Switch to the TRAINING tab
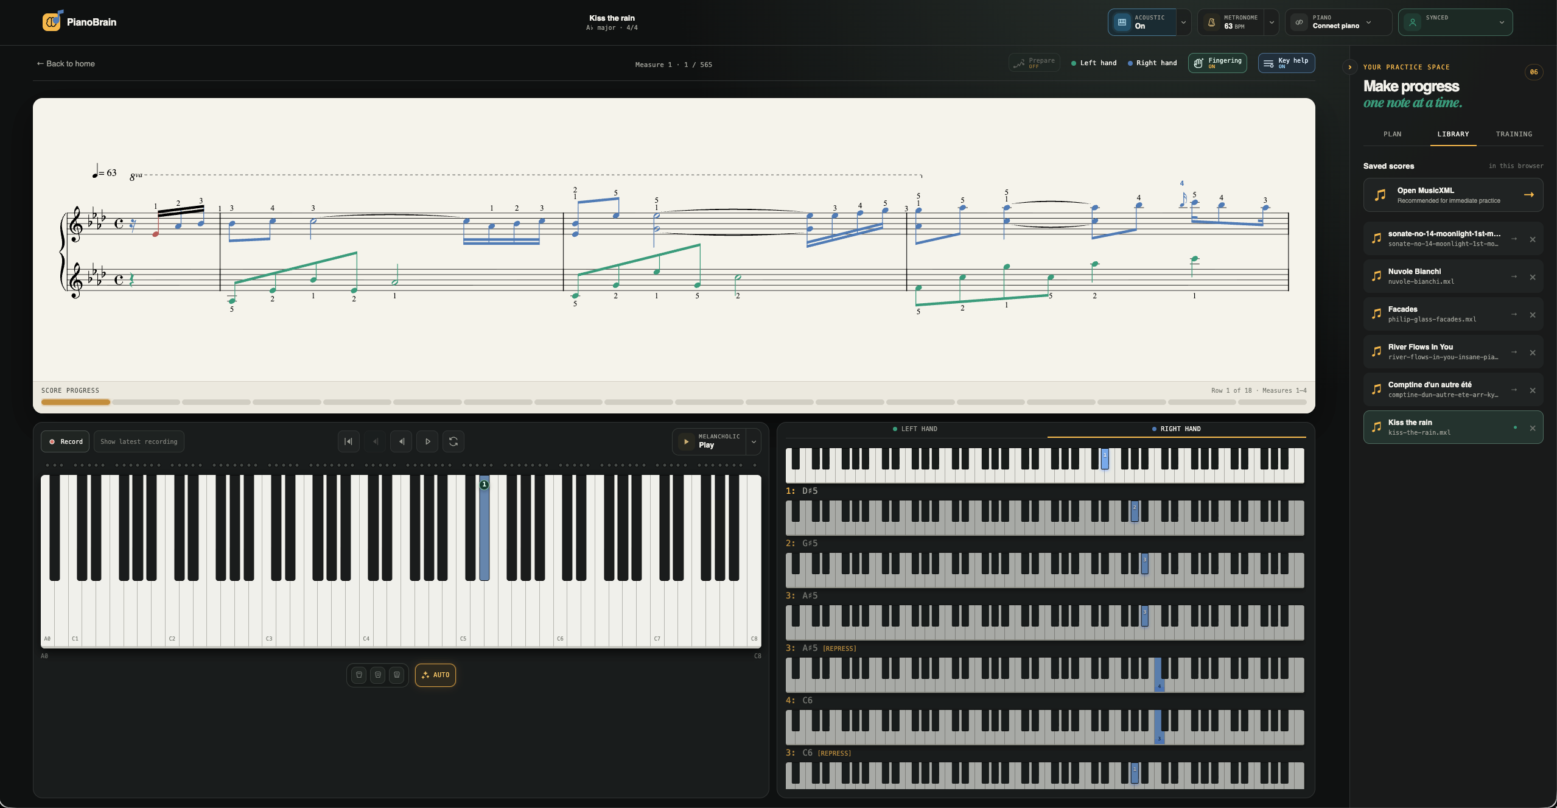This screenshot has width=1557, height=808. click(1514, 134)
